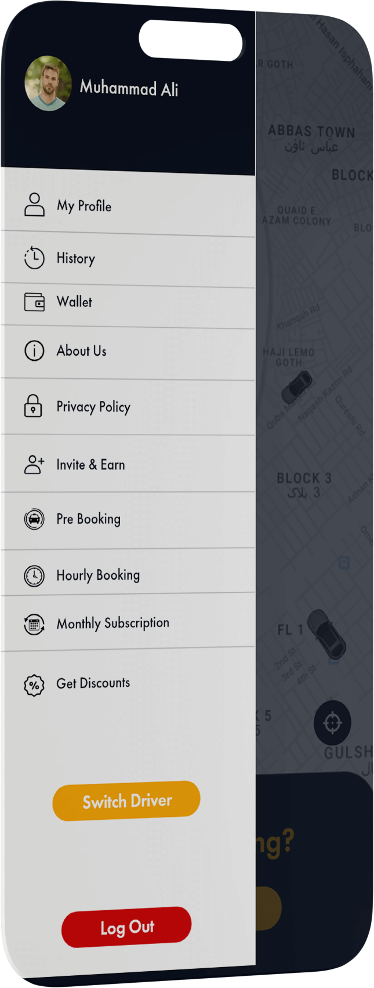374x988 pixels.
Task: Click the My Profile person icon
Action: click(34, 205)
